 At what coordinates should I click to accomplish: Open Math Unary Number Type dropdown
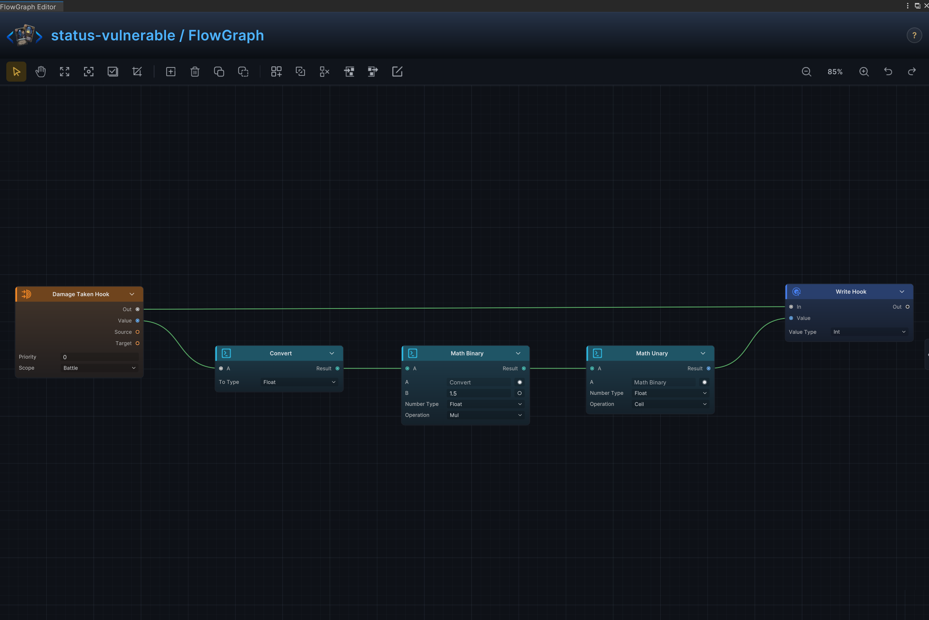[671, 393]
